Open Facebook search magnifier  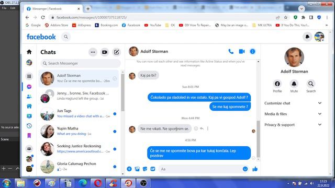point(66,37)
